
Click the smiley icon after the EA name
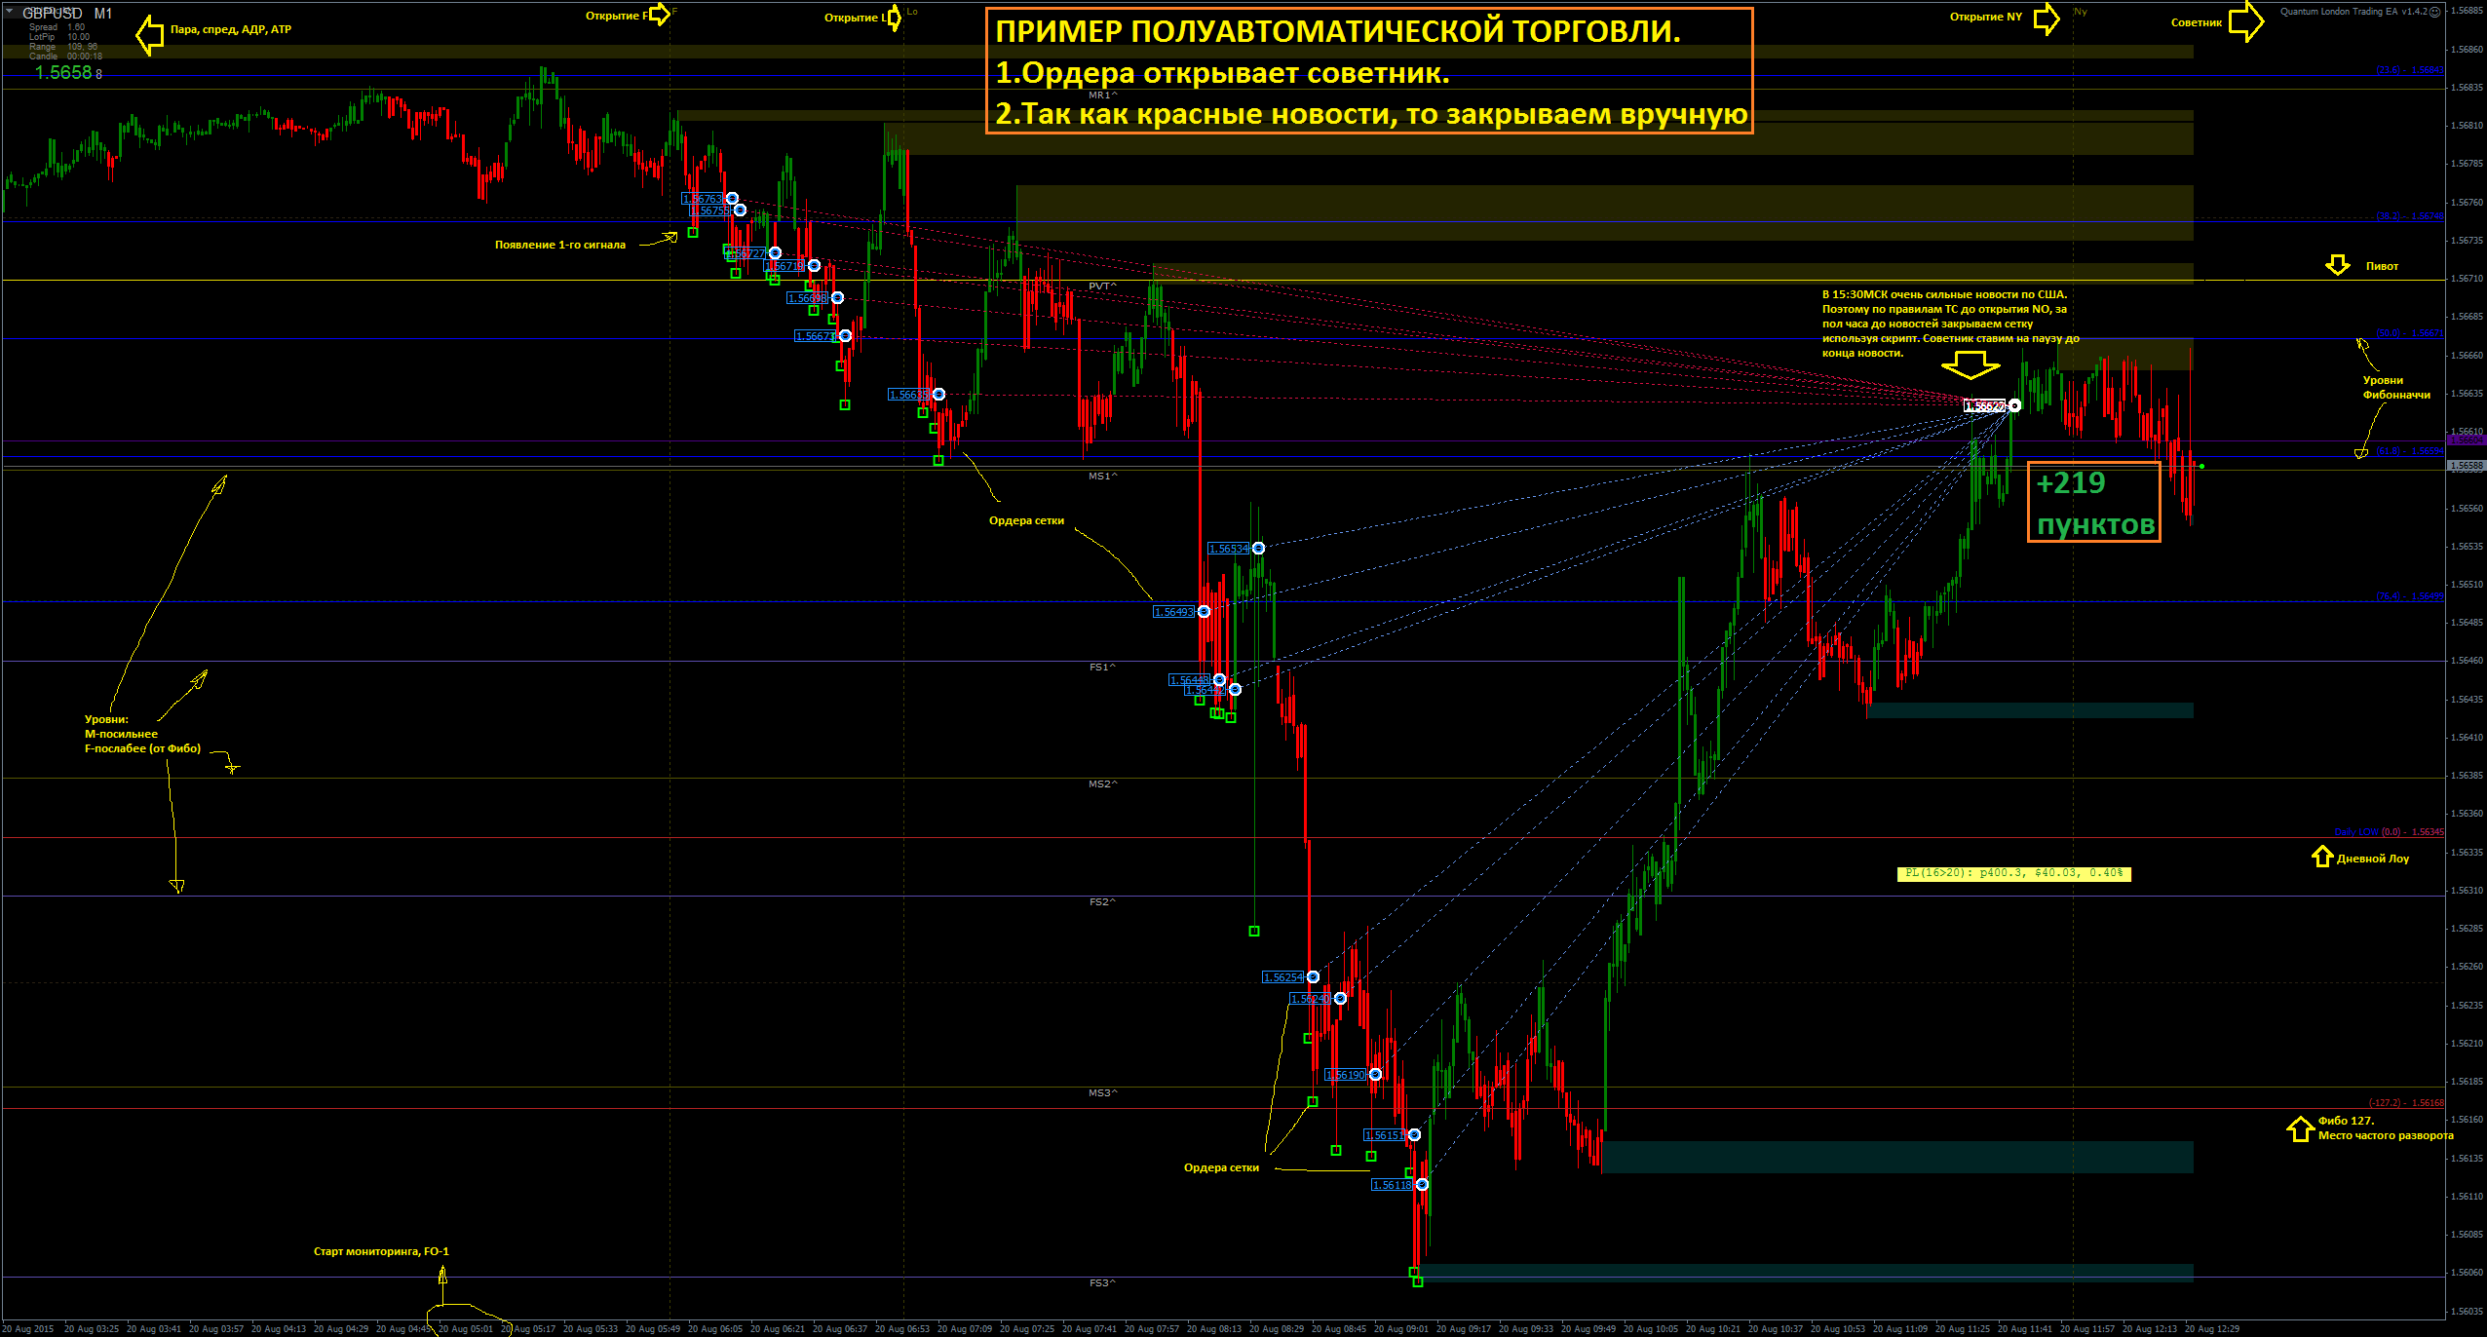click(x=2434, y=12)
